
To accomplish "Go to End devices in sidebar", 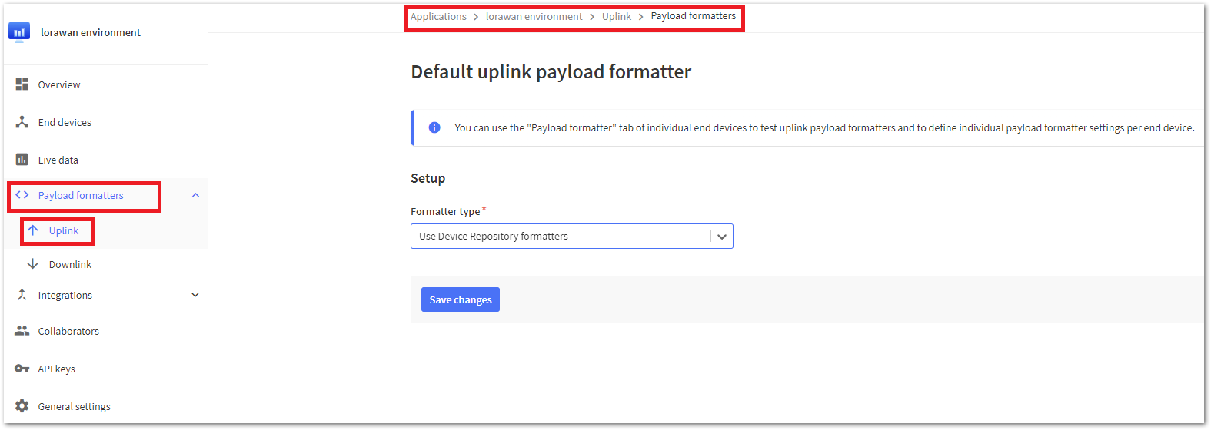I will [x=65, y=122].
